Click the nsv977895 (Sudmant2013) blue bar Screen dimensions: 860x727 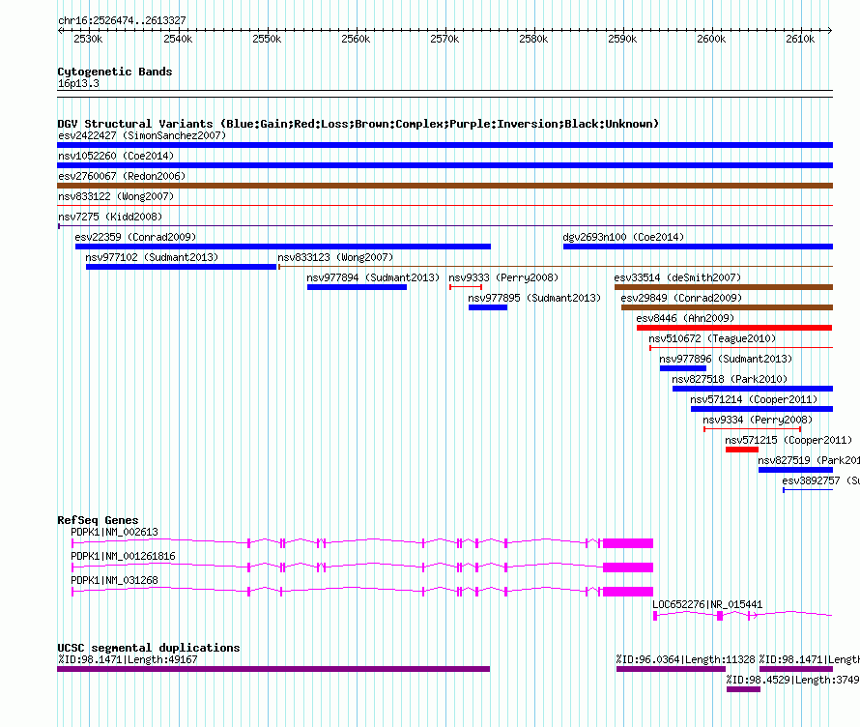(x=488, y=307)
